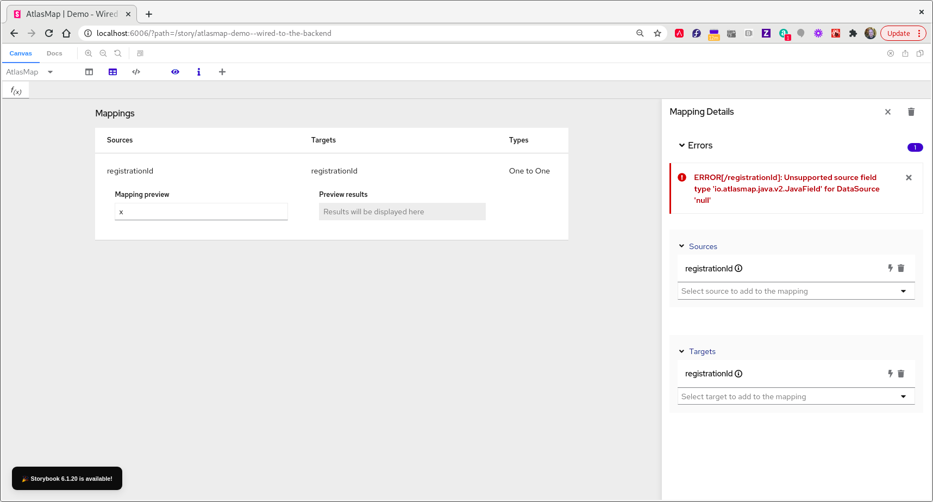Click the Update button in Chrome toolbar
The height and width of the screenshot is (502, 933).
898,33
